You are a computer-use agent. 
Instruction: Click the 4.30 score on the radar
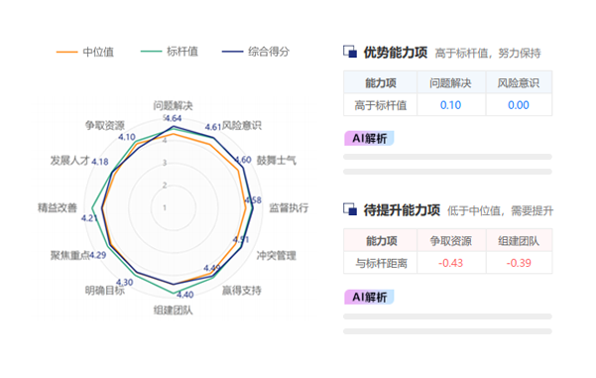[x=125, y=283]
